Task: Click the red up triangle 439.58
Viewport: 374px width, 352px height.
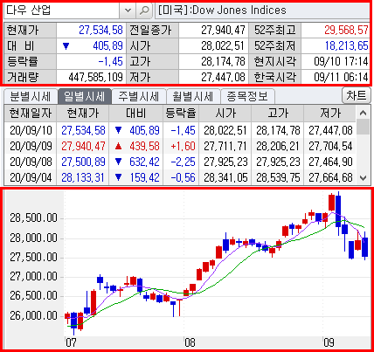Action: point(119,147)
